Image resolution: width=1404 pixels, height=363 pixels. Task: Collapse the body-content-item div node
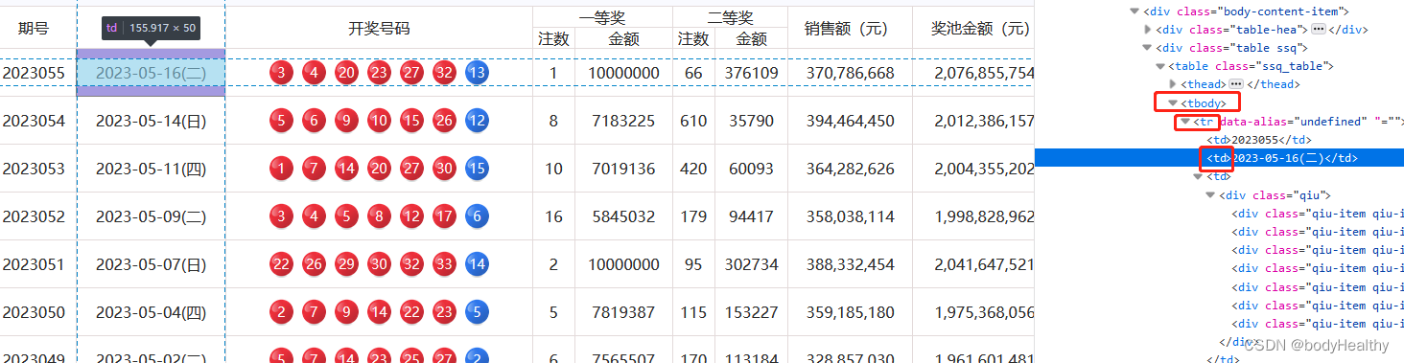click(x=1135, y=11)
